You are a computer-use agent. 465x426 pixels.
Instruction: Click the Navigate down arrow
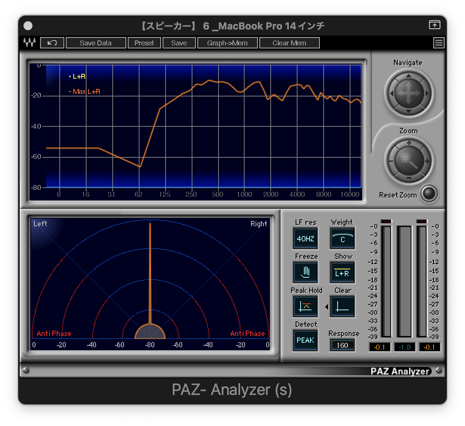click(409, 111)
